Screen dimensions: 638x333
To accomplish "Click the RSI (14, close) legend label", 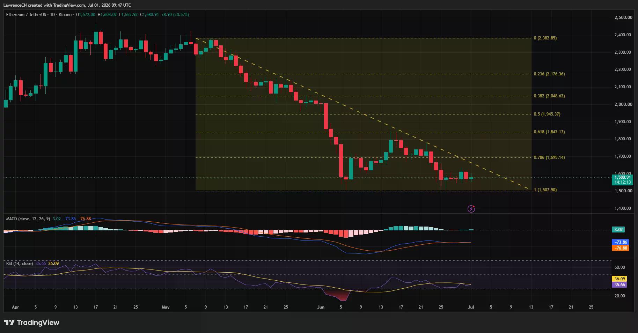I will 20,264.
